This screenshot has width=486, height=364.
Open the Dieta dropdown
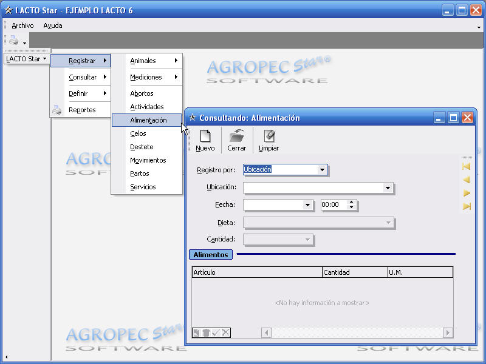click(x=388, y=223)
